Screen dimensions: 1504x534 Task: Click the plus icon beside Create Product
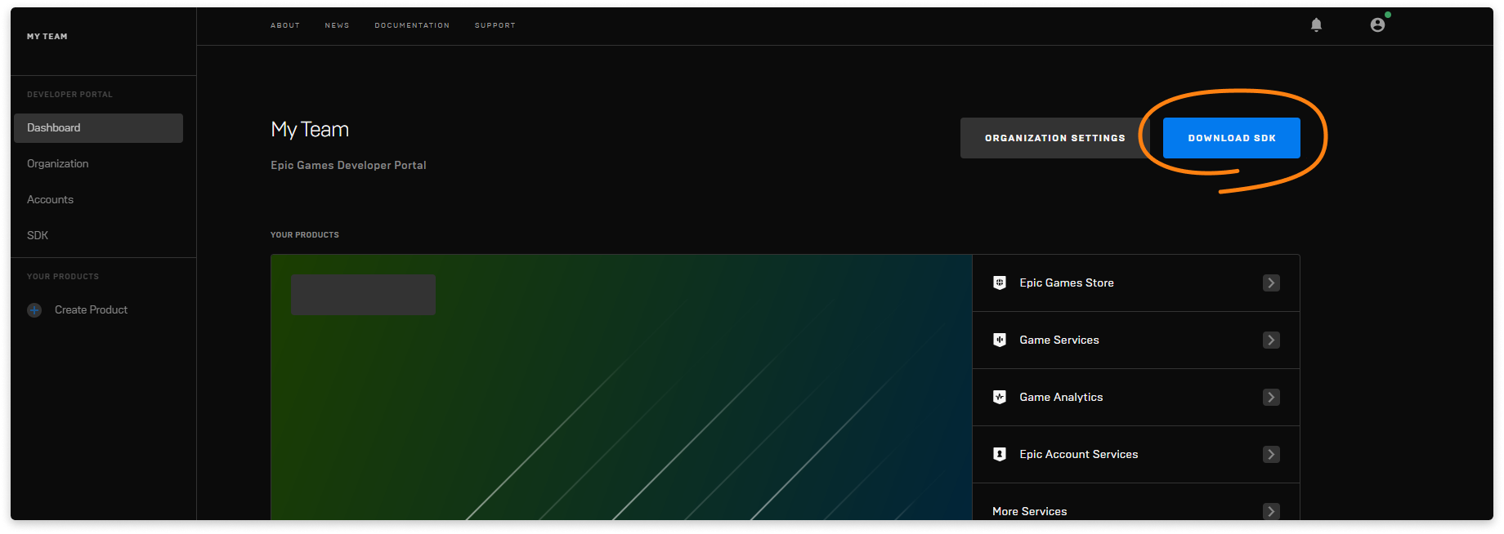pyautogui.click(x=34, y=310)
